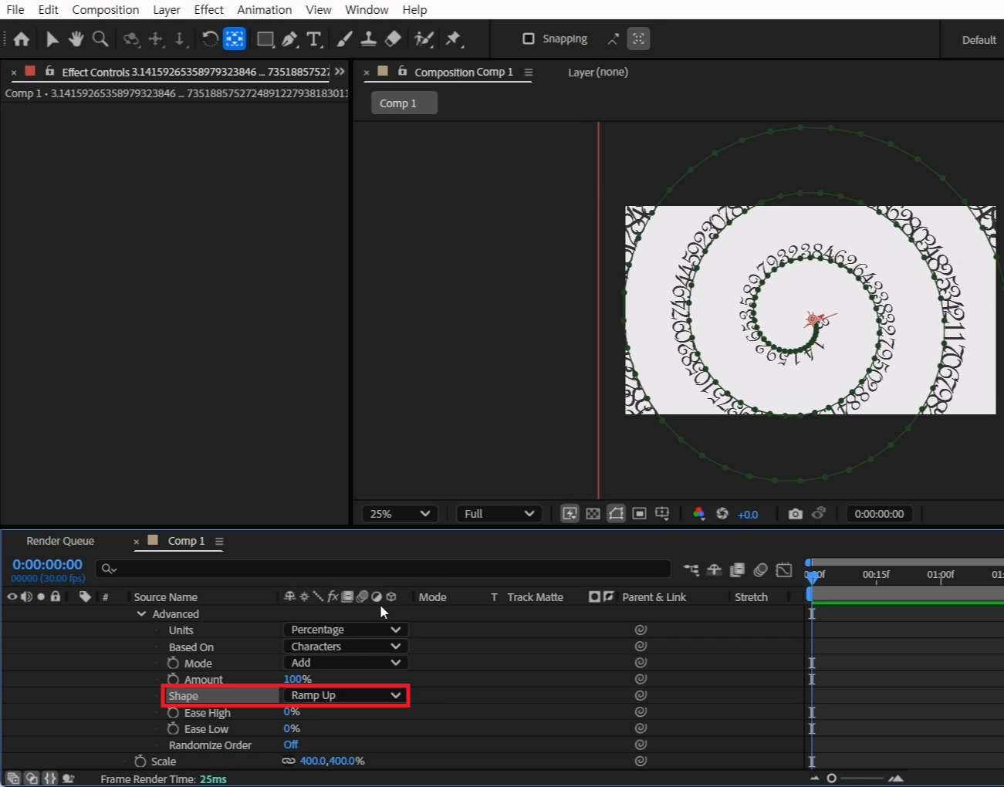Image resolution: width=1004 pixels, height=787 pixels.
Task: Toggle the Transparency Grid icon
Action: pyautogui.click(x=593, y=514)
